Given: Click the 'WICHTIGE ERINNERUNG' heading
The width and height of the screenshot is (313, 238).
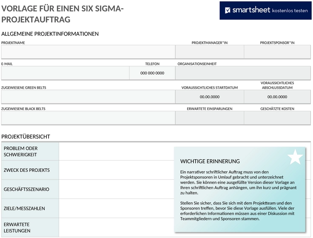Looking at the screenshot, I should 210,161.
